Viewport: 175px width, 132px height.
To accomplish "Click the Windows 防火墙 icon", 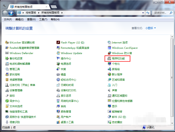I will pyautogui.click(x=109, y=53).
